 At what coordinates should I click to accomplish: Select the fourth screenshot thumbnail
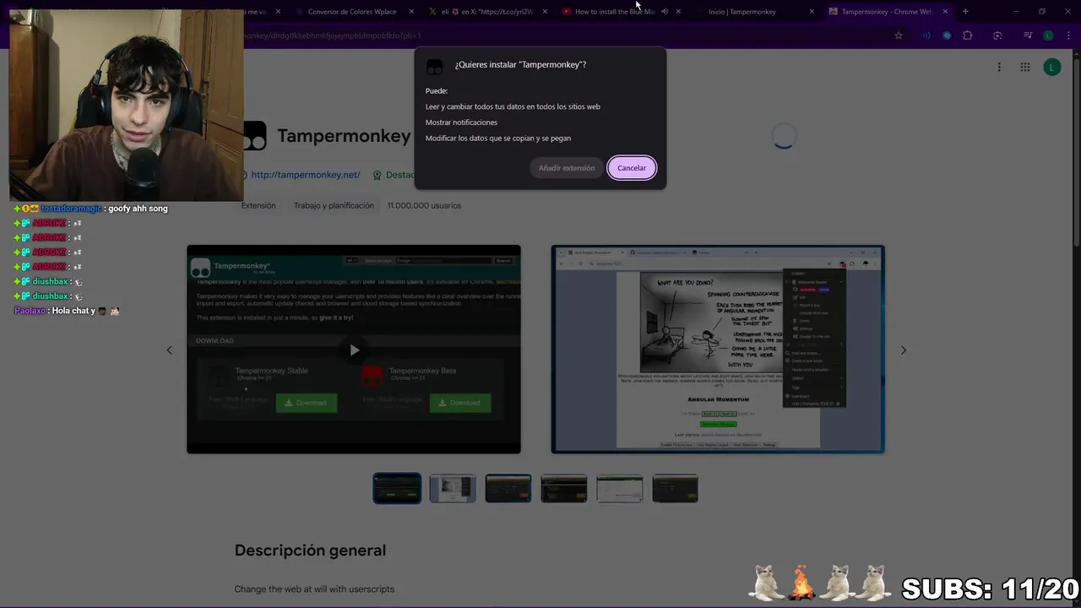(x=564, y=488)
